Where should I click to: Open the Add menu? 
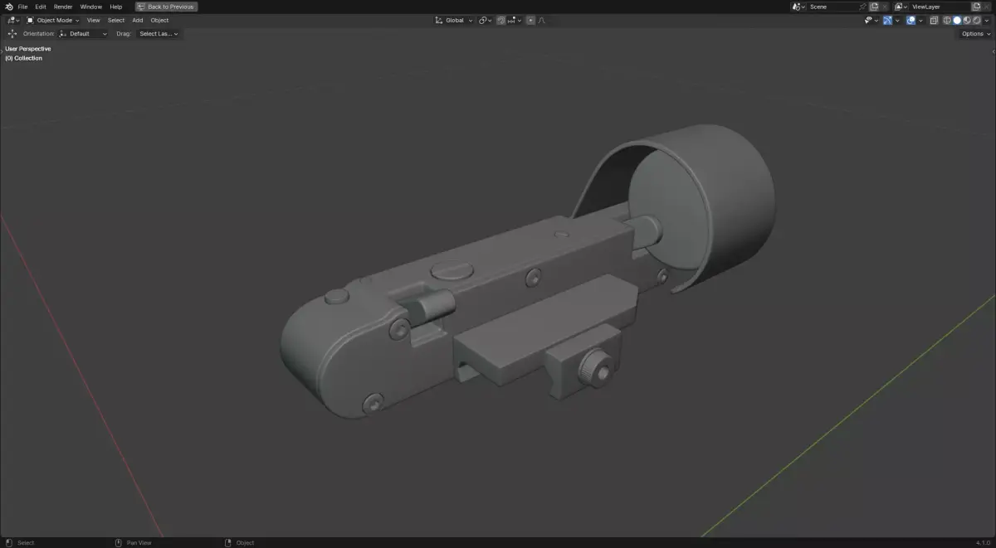click(137, 20)
